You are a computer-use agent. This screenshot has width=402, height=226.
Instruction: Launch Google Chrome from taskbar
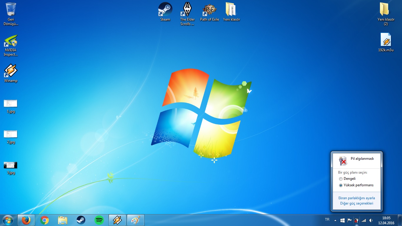coord(44,220)
